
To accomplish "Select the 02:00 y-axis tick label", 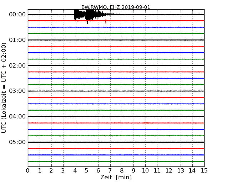I will [17, 65].
